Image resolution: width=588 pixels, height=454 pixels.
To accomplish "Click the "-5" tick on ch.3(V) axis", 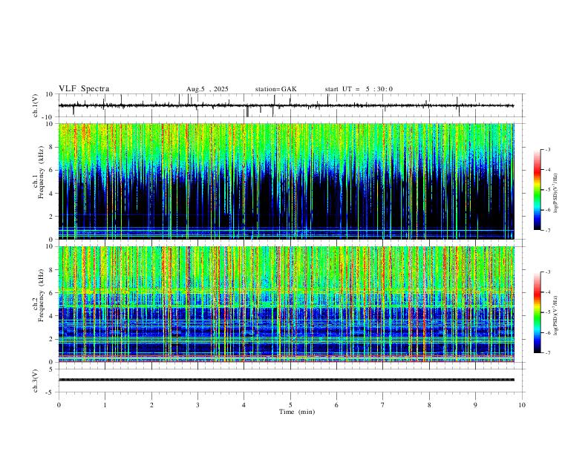I will point(50,392).
